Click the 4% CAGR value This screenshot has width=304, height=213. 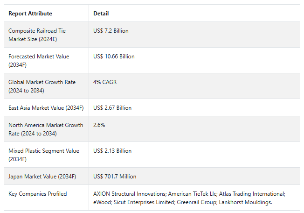coord(105,82)
